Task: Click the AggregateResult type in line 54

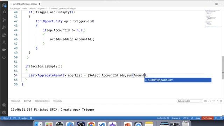Action: coord(51,75)
